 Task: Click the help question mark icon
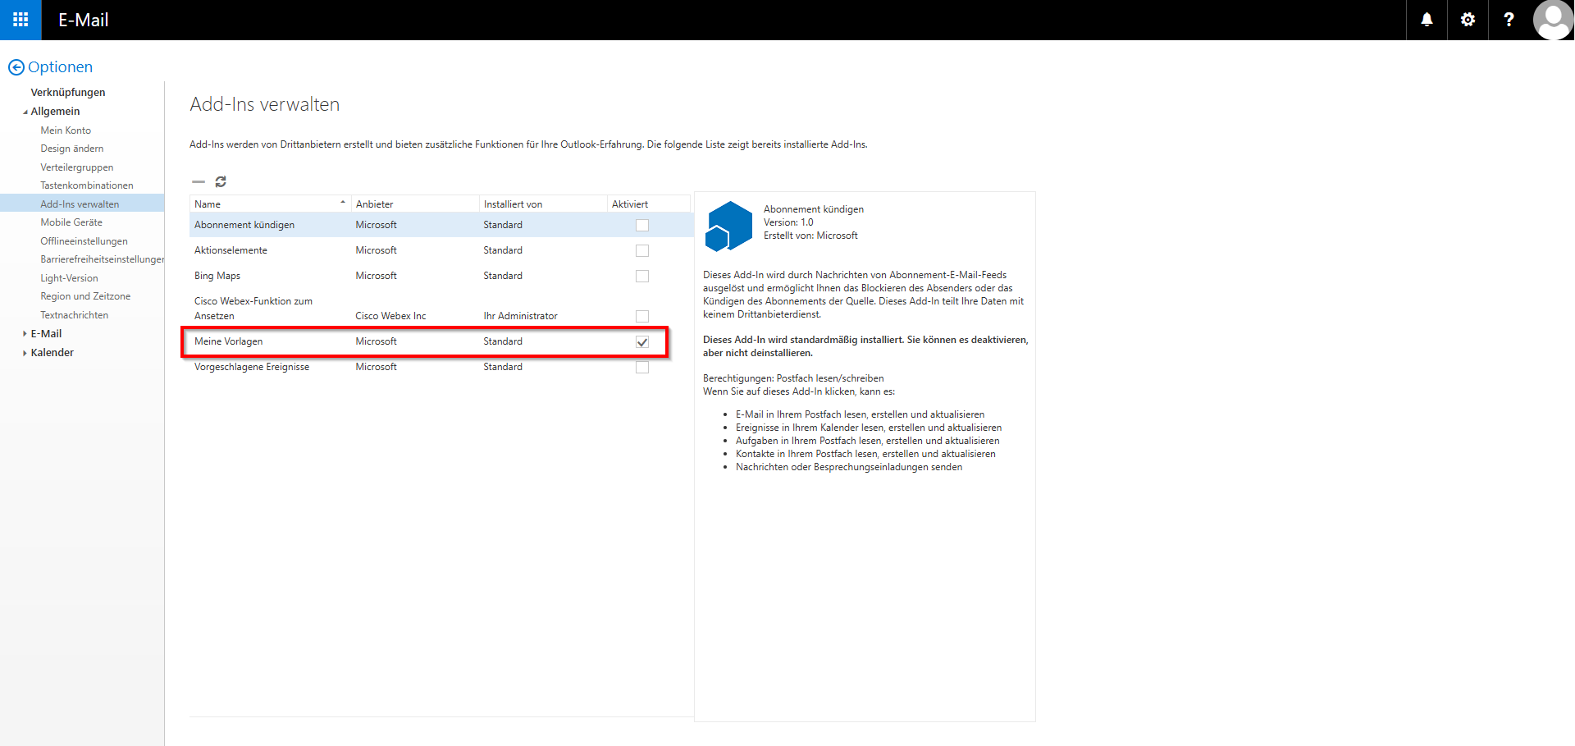click(1509, 20)
